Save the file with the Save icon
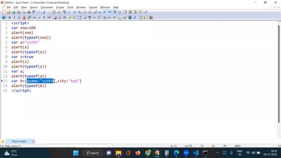 tap(14, 12)
